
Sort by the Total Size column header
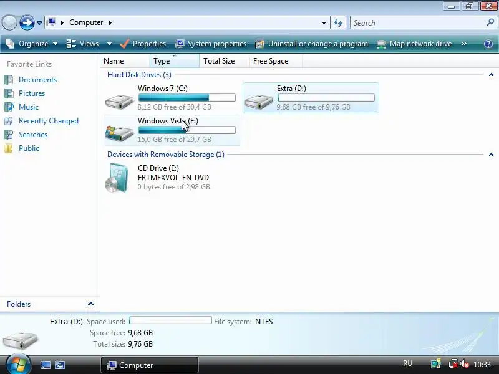pyautogui.click(x=224, y=60)
